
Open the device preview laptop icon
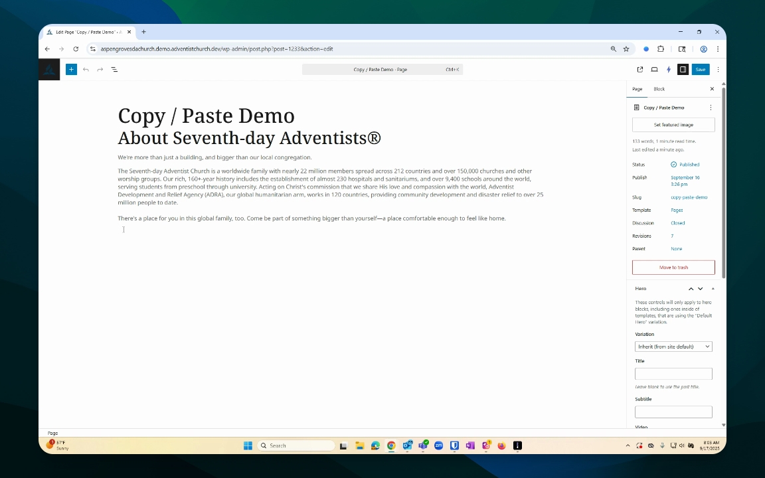[x=654, y=69]
